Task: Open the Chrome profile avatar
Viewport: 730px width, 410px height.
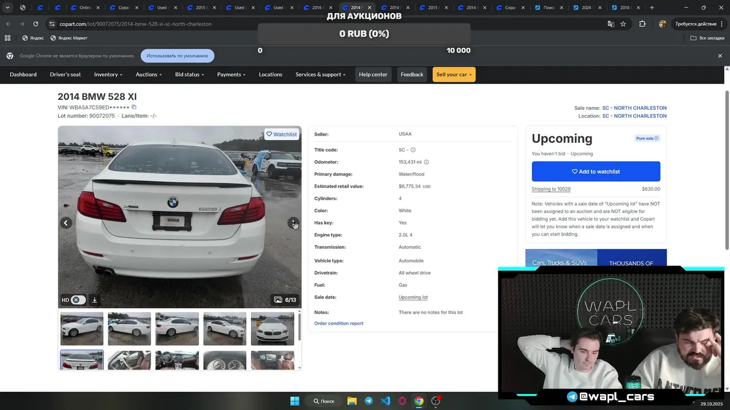Action: (662, 24)
